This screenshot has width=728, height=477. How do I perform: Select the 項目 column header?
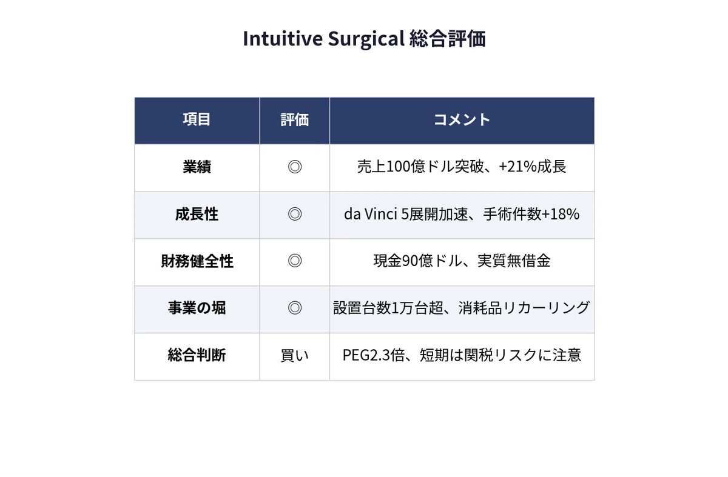pyautogui.click(x=197, y=120)
